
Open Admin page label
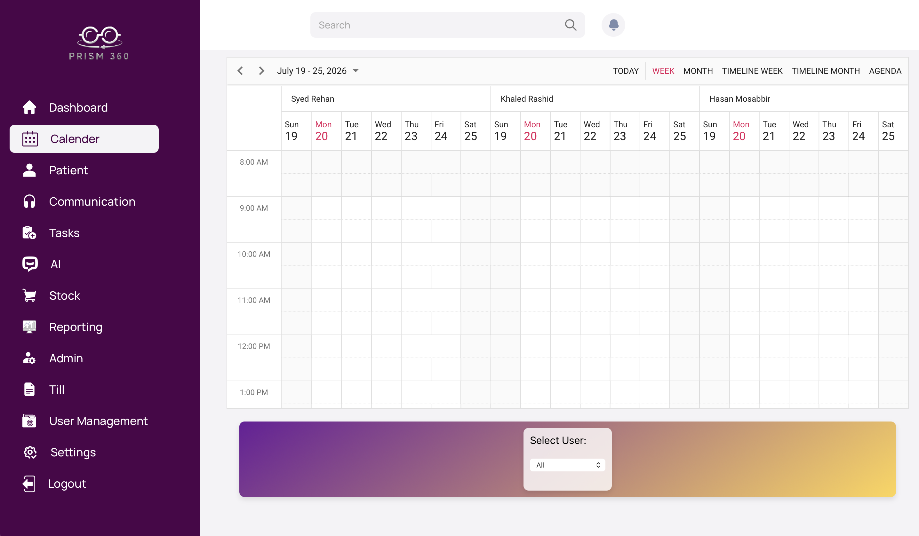tap(66, 358)
